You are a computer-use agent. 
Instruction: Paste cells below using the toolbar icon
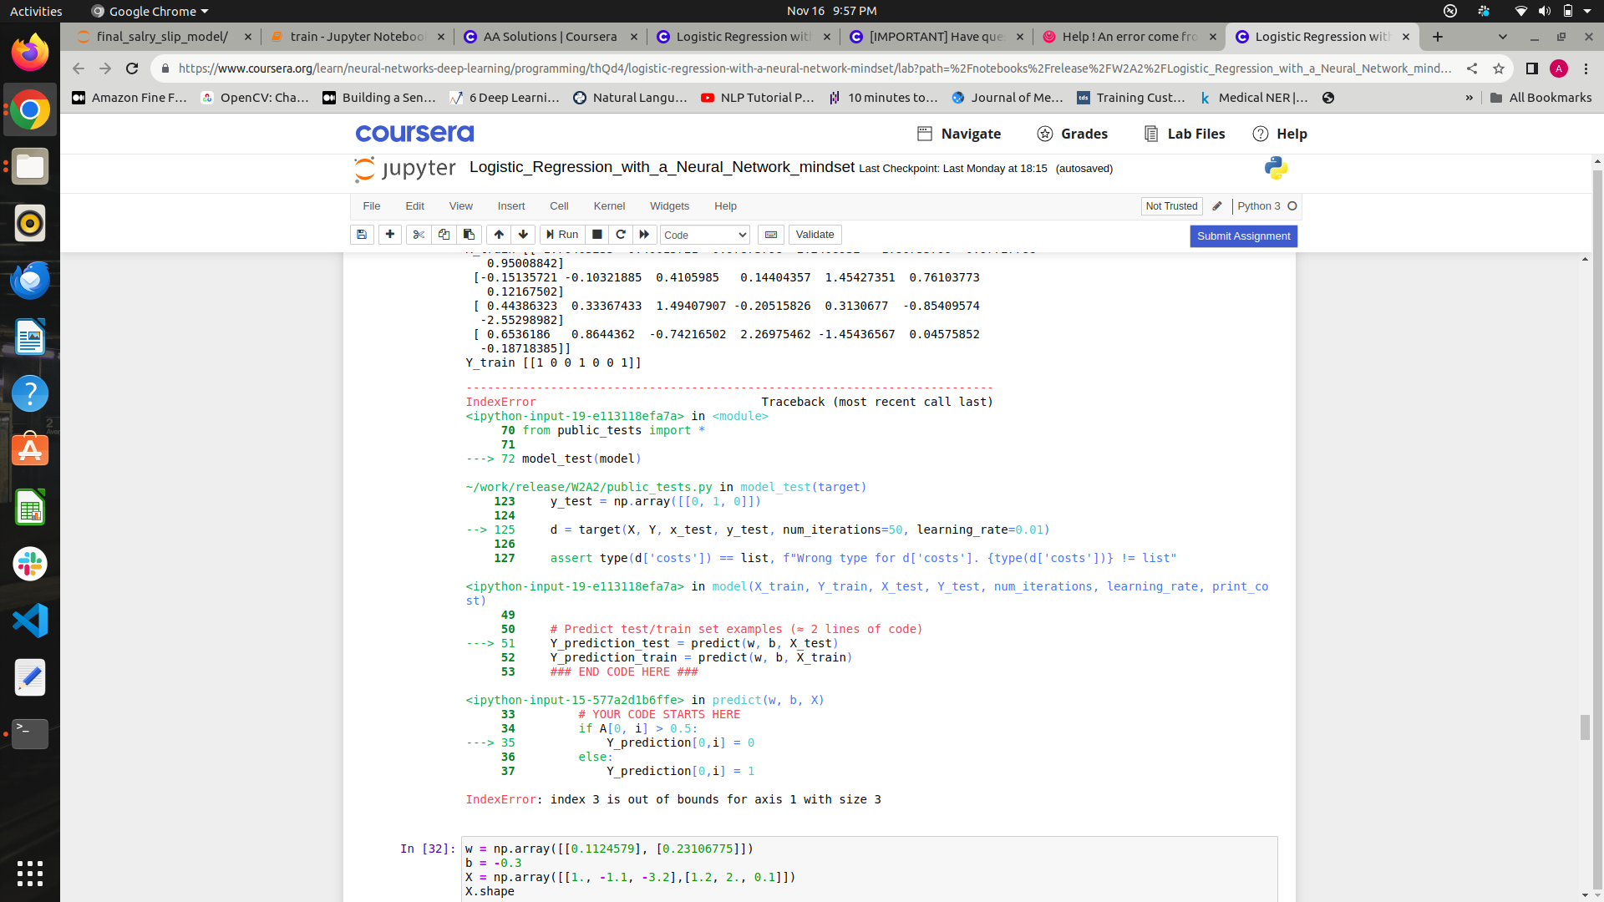(469, 235)
